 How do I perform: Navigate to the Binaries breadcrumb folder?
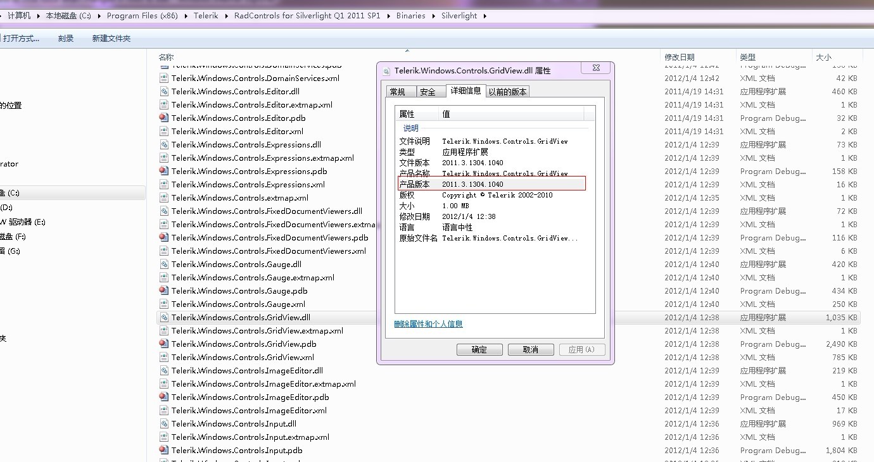pos(411,16)
